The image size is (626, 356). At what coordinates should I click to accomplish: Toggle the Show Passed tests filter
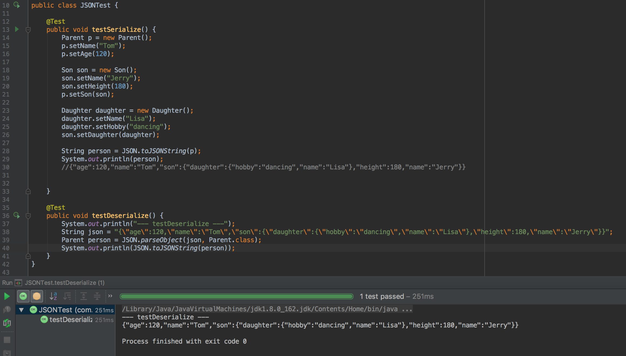click(23, 296)
